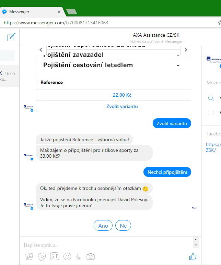221x265 pixels.
Task: Toggle the checkbox in options panel
Action: point(211,112)
